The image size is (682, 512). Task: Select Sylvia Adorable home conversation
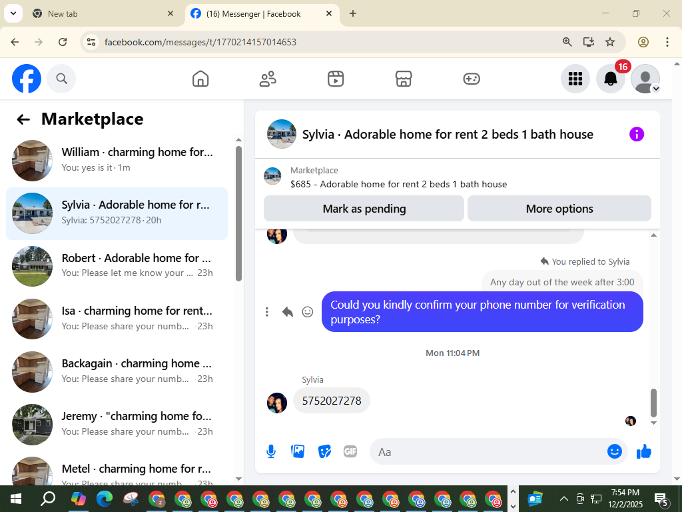[117, 213]
